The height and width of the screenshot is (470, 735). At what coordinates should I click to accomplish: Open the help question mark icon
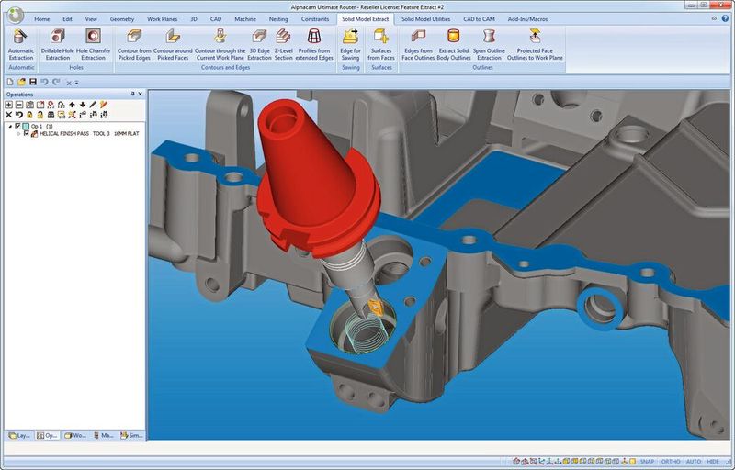coord(726,18)
